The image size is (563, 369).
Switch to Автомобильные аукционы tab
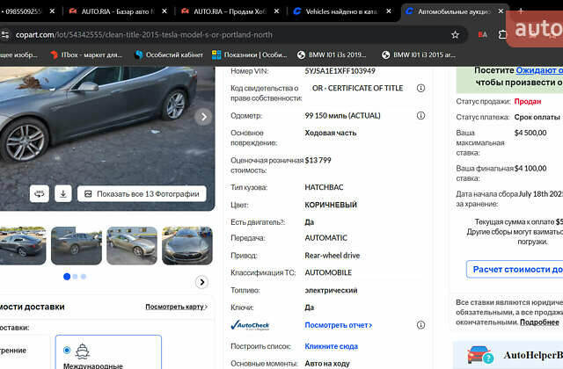point(454,11)
